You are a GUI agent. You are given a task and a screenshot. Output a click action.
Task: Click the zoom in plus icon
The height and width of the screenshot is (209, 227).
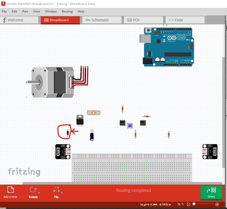click(217, 204)
